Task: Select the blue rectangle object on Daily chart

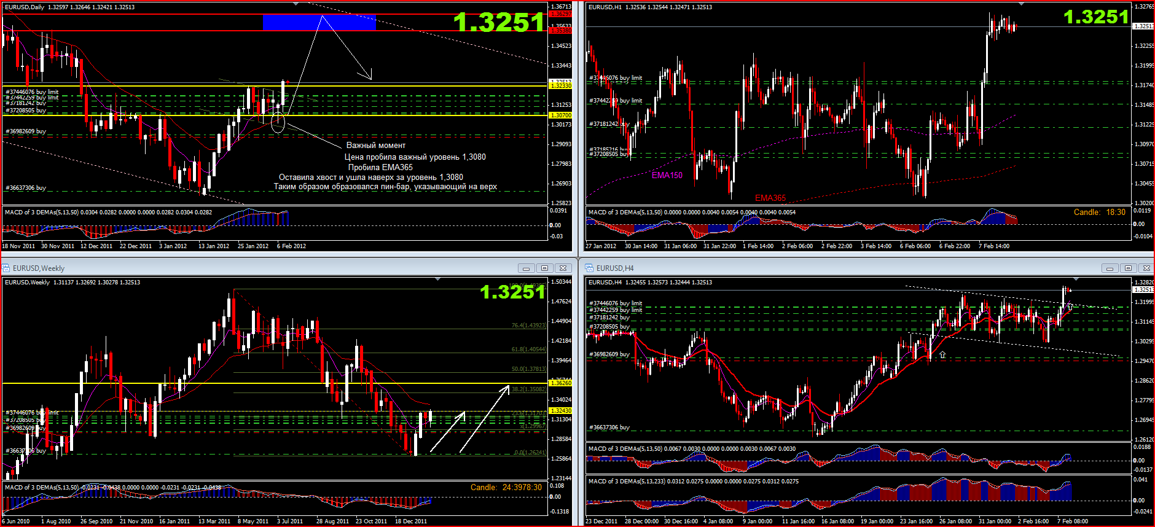Action: [x=319, y=22]
